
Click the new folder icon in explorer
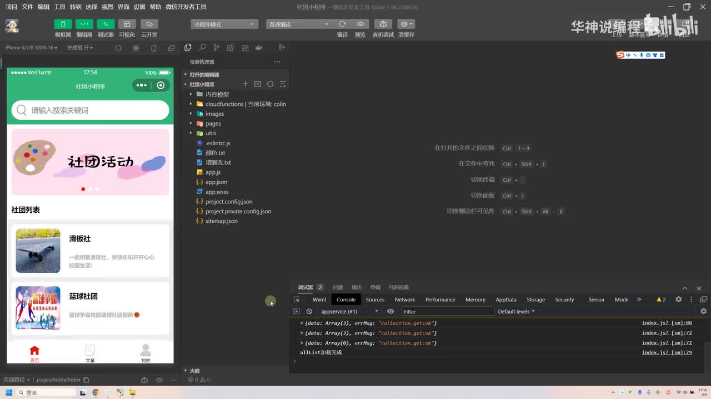[x=258, y=84]
